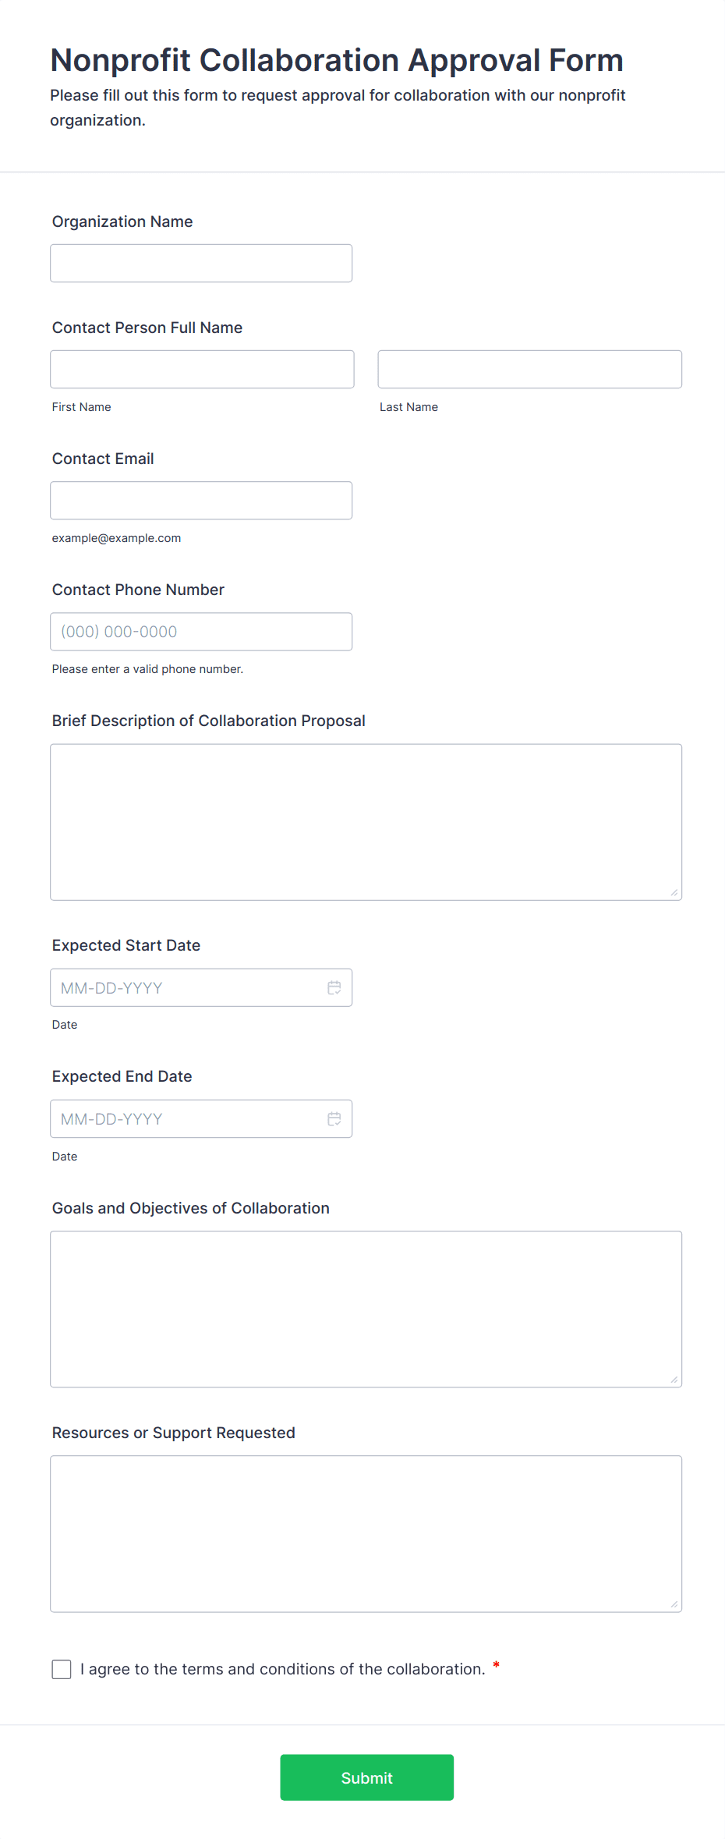Check the agree to terms and conditions checkbox

pyautogui.click(x=62, y=1668)
